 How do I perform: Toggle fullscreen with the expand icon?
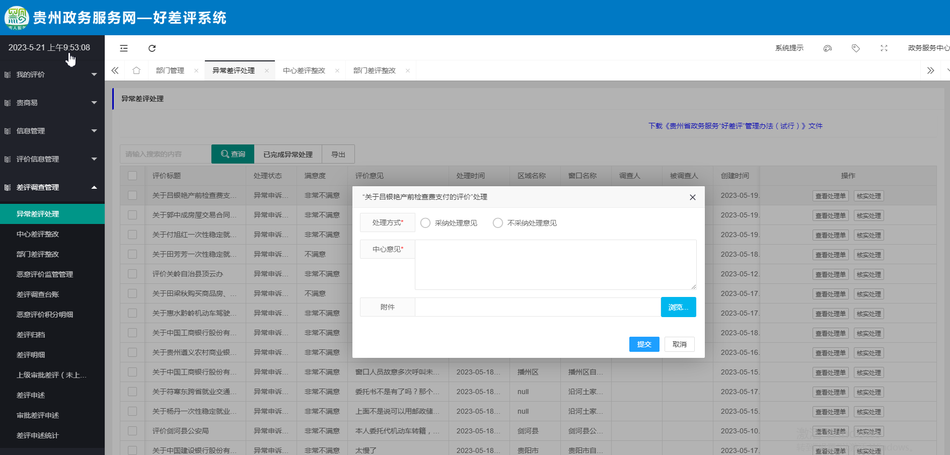click(884, 48)
